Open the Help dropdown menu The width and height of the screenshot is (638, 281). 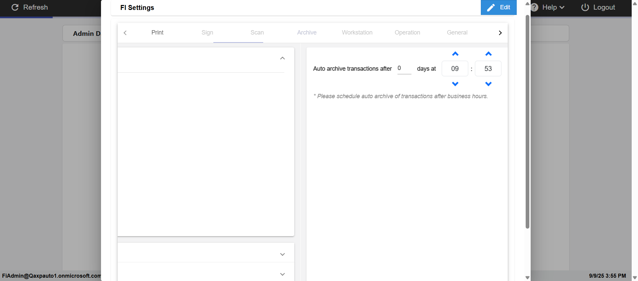click(553, 7)
